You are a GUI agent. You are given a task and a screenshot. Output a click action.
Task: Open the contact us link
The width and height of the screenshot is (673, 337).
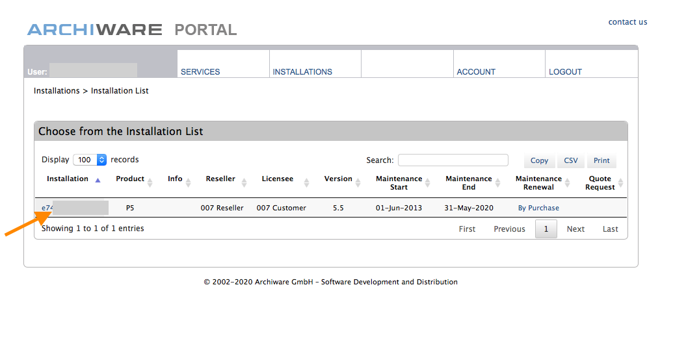(627, 22)
